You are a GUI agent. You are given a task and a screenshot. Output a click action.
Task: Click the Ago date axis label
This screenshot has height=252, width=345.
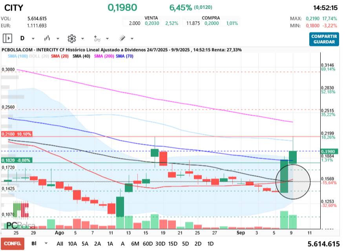pyautogui.click(x=59, y=233)
